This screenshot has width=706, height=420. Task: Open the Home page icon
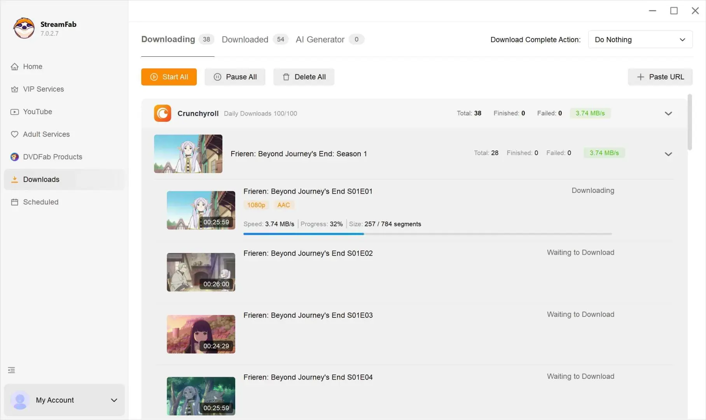point(14,66)
